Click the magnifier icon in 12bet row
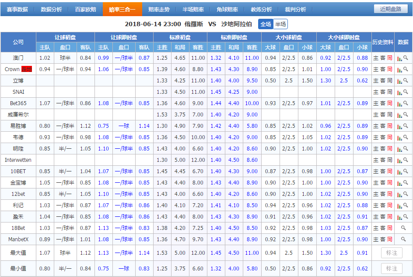The height and width of the screenshot is (277, 413). pos(406,194)
